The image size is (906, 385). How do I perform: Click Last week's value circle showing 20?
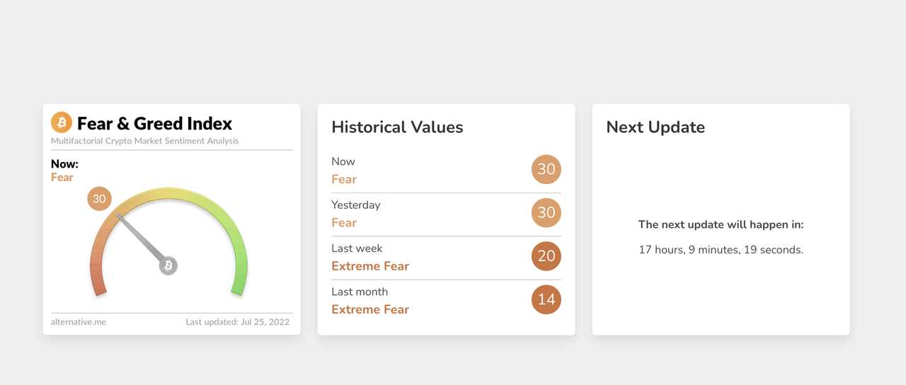(546, 255)
